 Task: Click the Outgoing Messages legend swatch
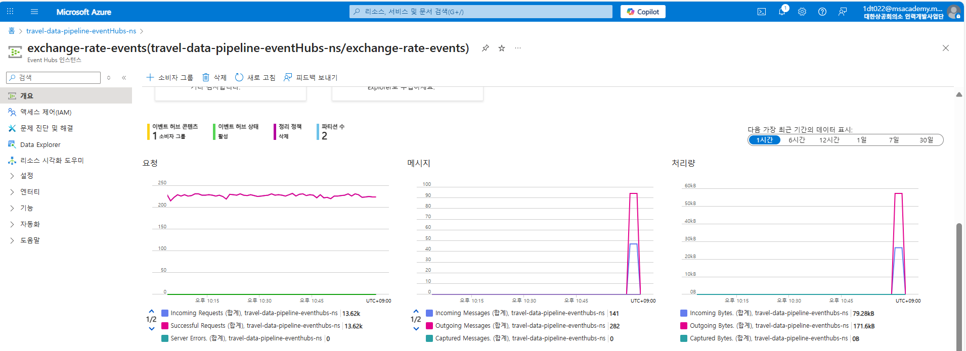click(x=429, y=326)
